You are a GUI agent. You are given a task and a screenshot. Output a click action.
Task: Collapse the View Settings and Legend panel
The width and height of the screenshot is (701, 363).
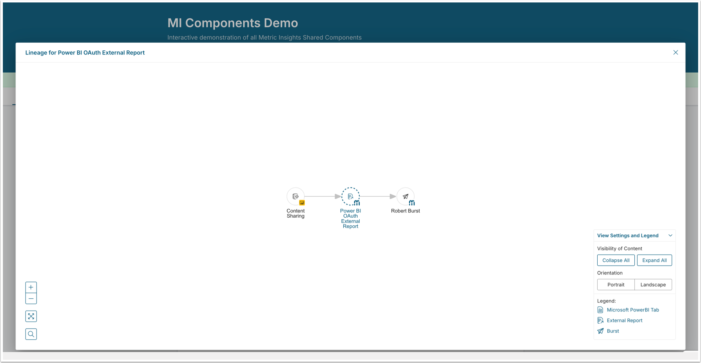tap(670, 236)
